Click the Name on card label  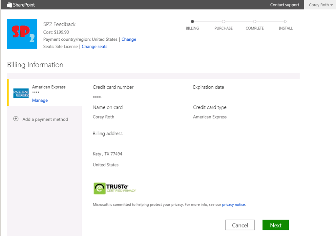tap(108, 107)
